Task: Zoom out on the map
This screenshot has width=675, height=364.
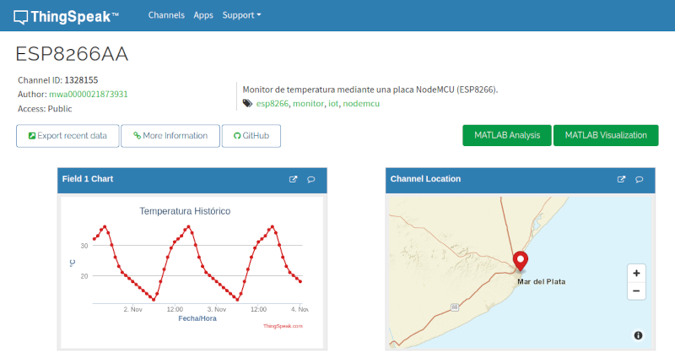Action: 636,291
